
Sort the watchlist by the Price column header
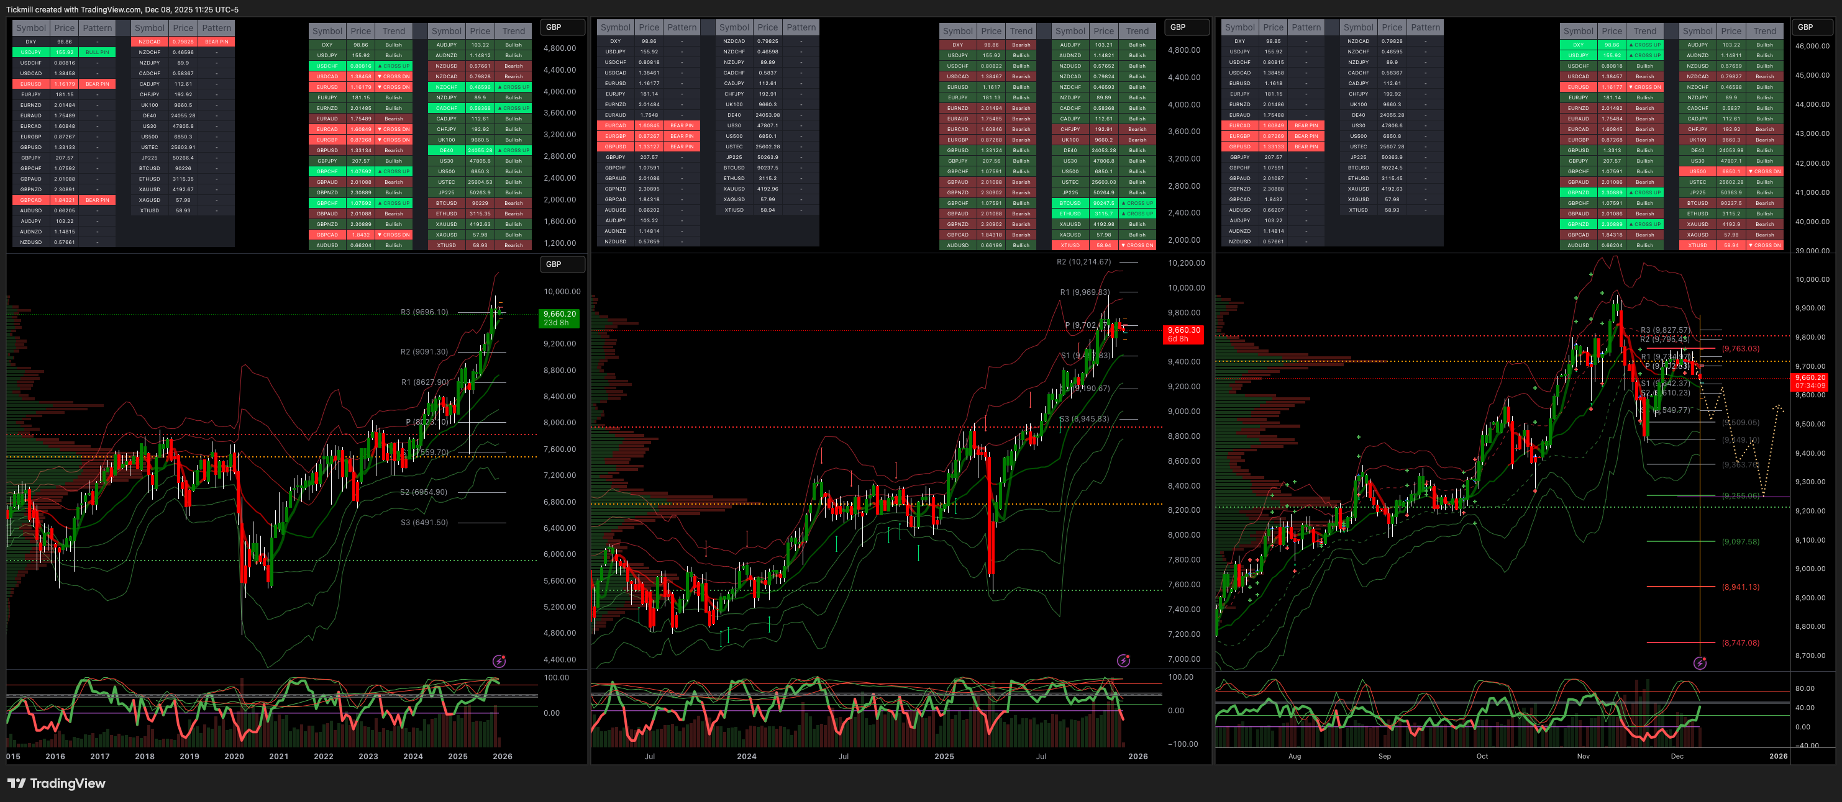pos(65,27)
